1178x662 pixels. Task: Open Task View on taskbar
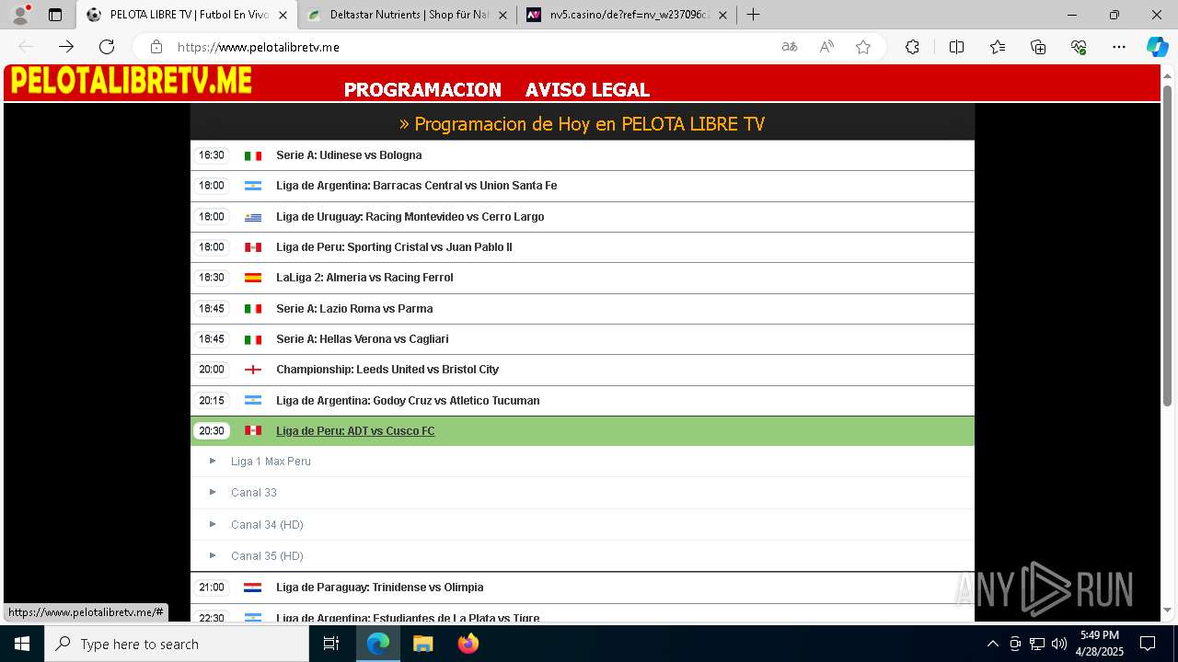coord(331,644)
